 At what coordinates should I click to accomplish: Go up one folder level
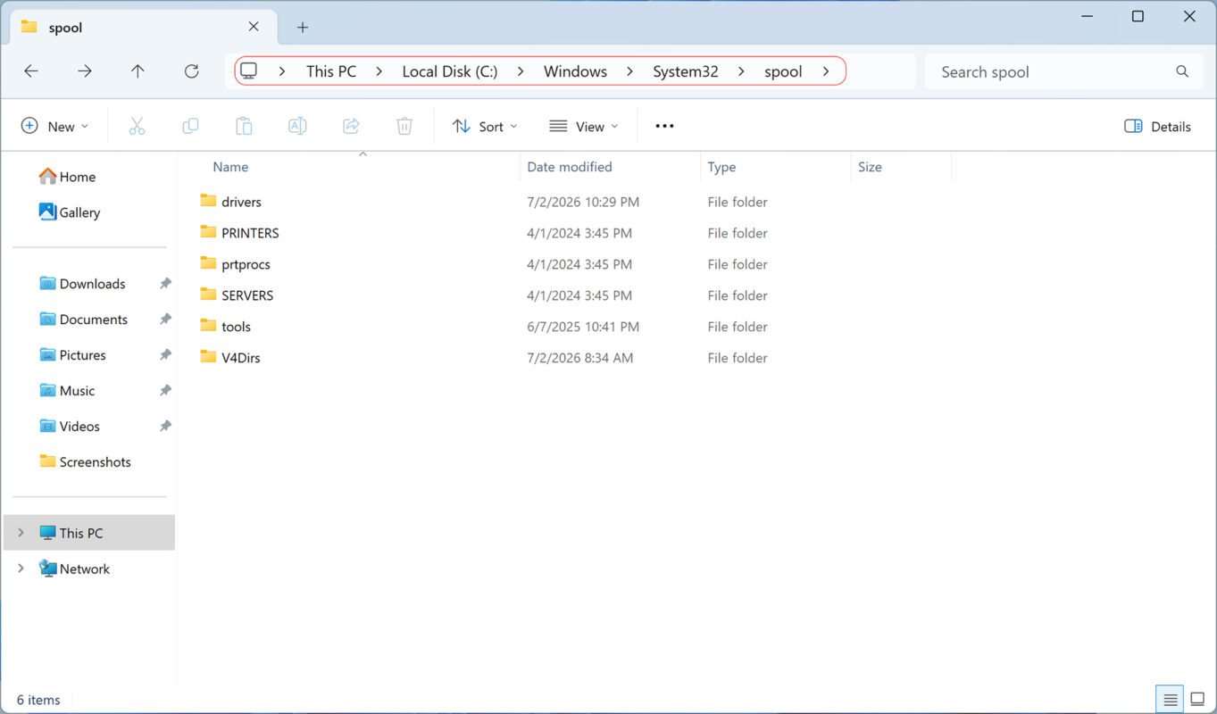click(x=138, y=71)
